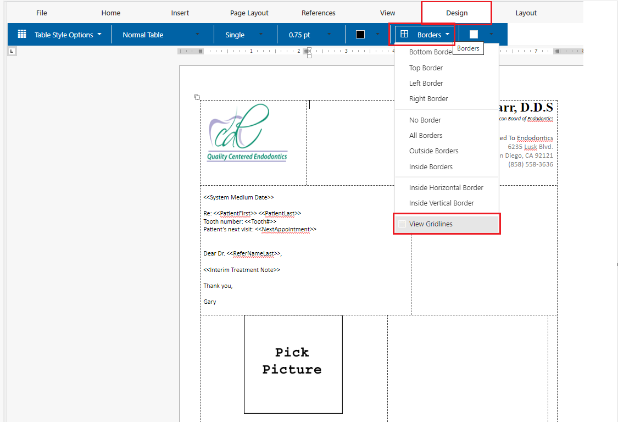
Task: Click the black border color swatch
Action: (360, 35)
